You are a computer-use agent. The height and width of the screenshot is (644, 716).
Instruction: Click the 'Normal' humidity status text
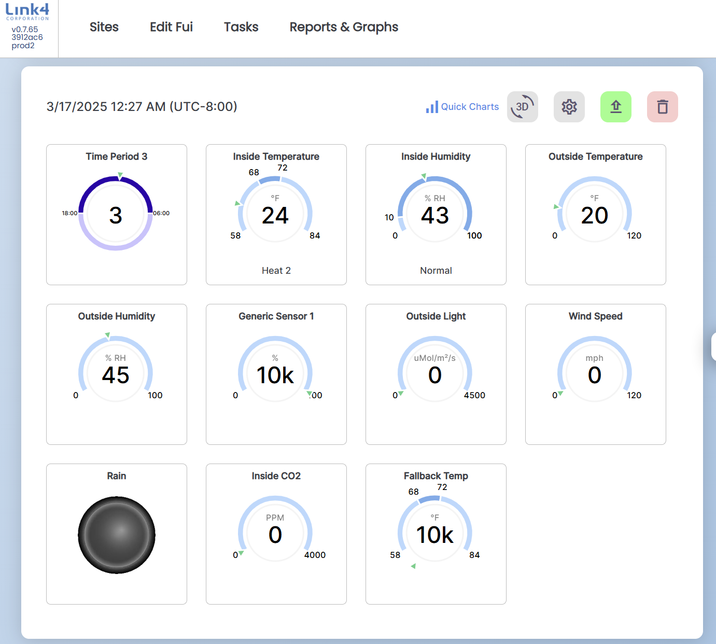point(436,271)
